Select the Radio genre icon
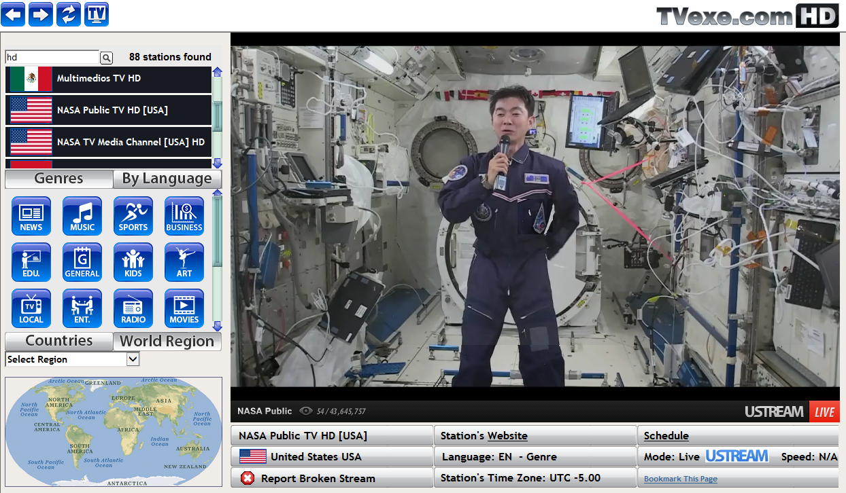Screen dimensions: 846x493 pos(133,308)
